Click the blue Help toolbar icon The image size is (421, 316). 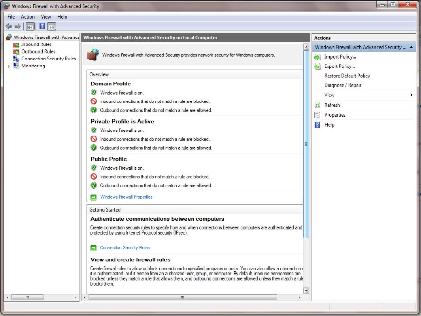tap(42, 26)
